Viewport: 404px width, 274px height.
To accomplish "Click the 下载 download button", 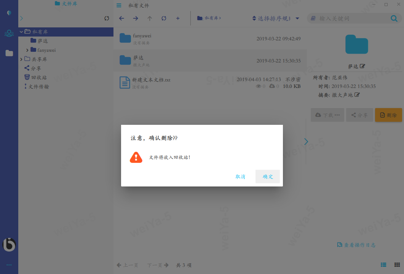I will click(x=327, y=115).
